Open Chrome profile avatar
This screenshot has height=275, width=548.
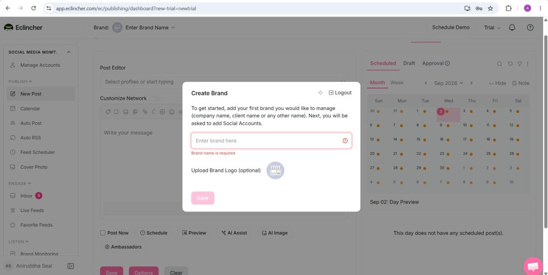click(527, 9)
